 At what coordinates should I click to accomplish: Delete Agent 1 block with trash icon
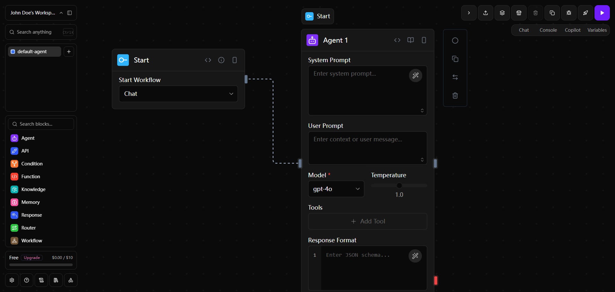pos(455,96)
